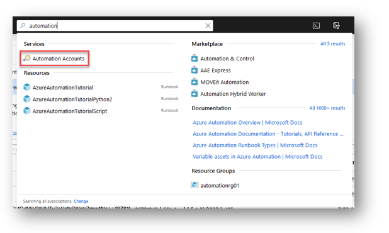
Task: Open AAE Express marketplace item
Action: (x=215, y=71)
